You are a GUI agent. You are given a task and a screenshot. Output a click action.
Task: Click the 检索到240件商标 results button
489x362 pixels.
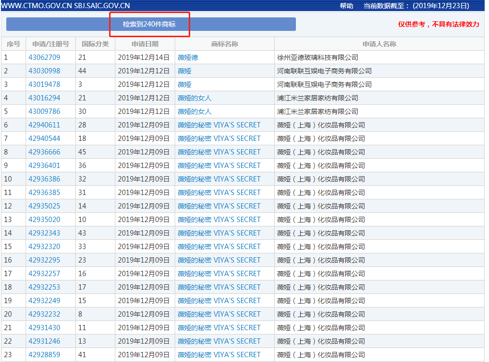[x=150, y=24]
